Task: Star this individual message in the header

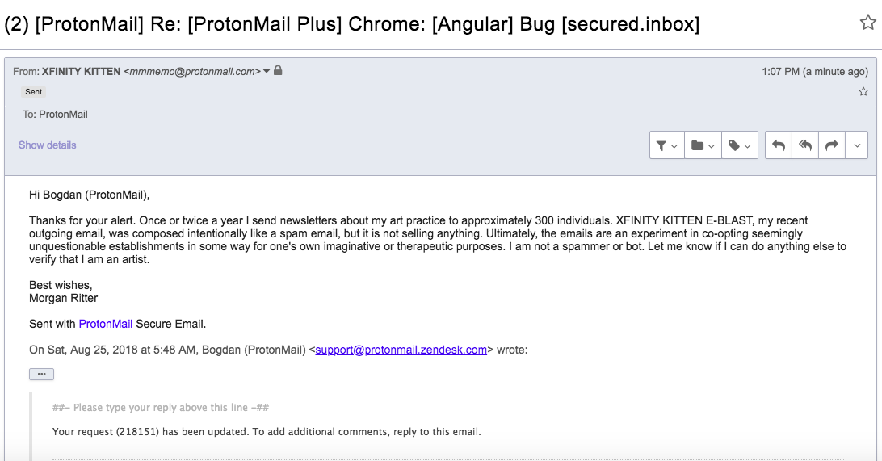Action: (x=863, y=92)
